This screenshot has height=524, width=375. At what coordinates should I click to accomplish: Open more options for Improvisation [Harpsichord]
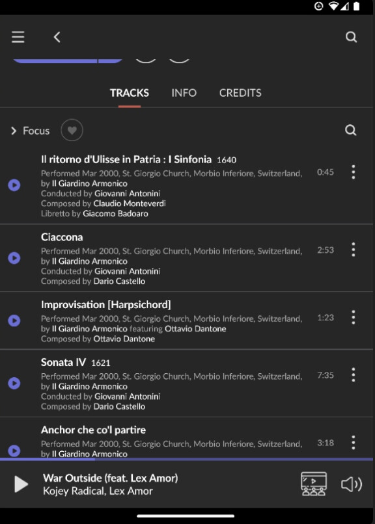coord(354,317)
